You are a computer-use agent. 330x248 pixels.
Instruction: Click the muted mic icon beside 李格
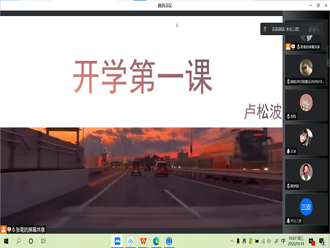tap(288, 117)
